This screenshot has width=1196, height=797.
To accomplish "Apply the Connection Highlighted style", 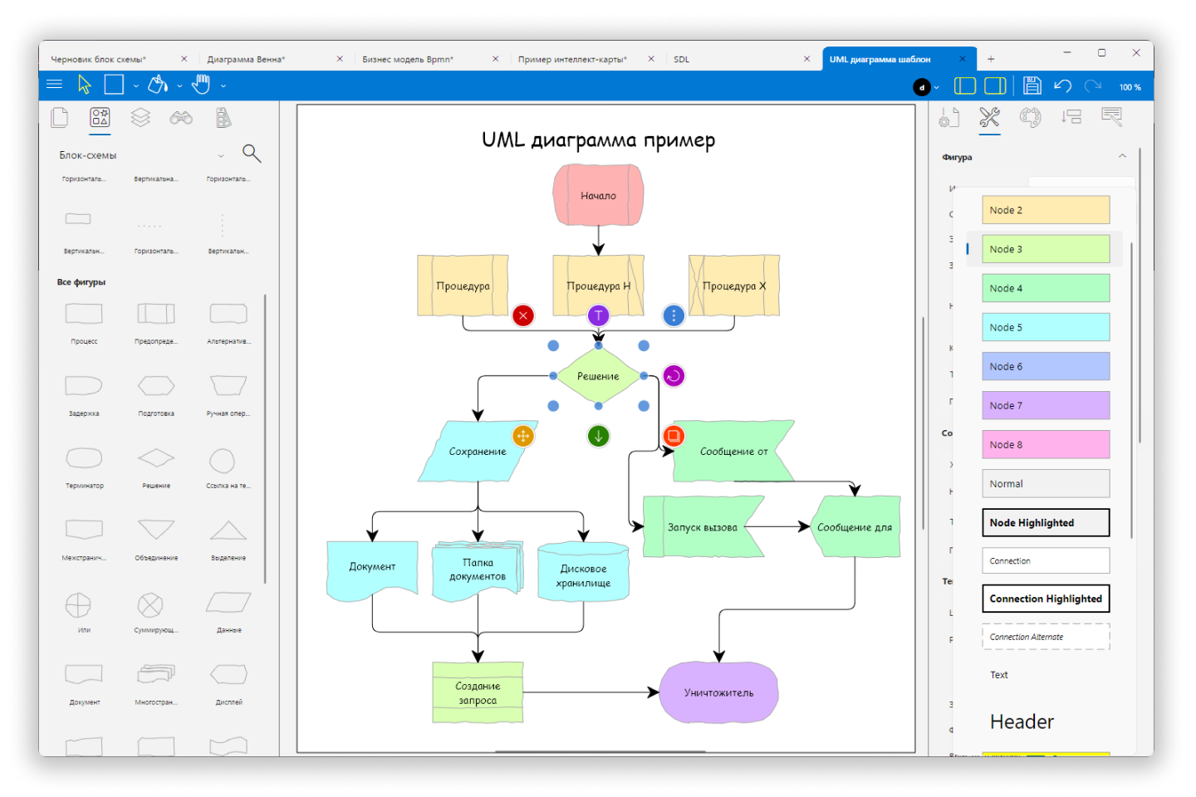I will click(1046, 599).
